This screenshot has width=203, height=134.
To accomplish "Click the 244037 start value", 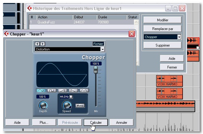I will tap(79, 22).
